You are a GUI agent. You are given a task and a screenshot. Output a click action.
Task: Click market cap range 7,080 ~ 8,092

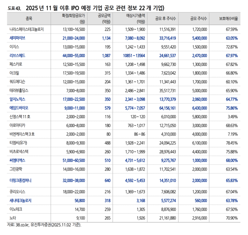click(135, 38)
